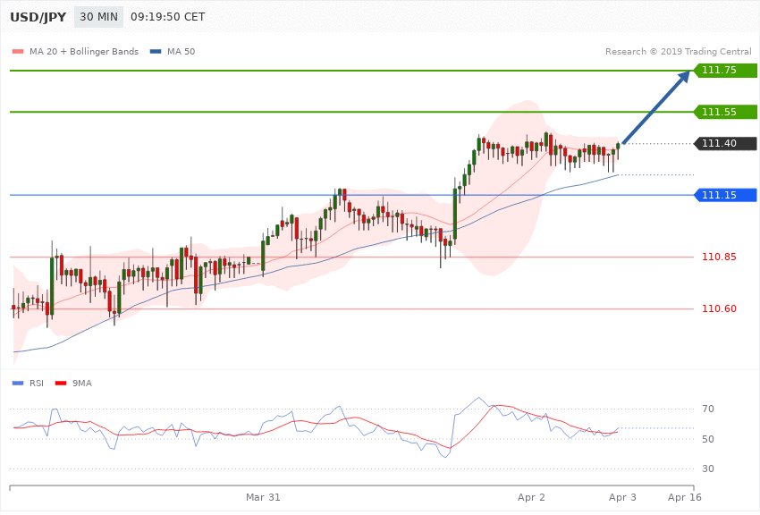This screenshot has height=515, width=760.
Task: Select the 111.75 green resistance price tag
Action: [x=725, y=71]
